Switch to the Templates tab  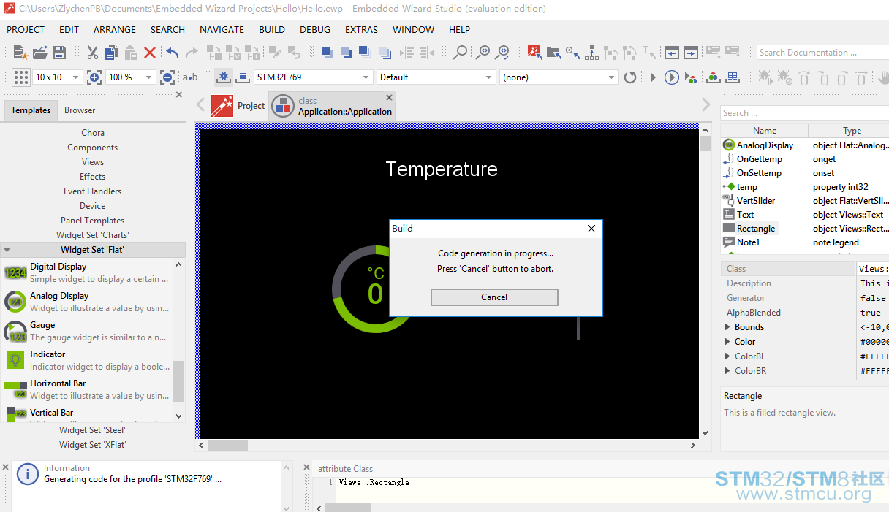pyautogui.click(x=31, y=110)
